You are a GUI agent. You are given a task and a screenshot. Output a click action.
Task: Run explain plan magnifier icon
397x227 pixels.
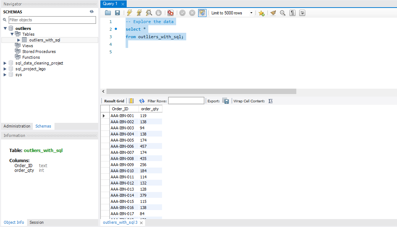pos(149,13)
